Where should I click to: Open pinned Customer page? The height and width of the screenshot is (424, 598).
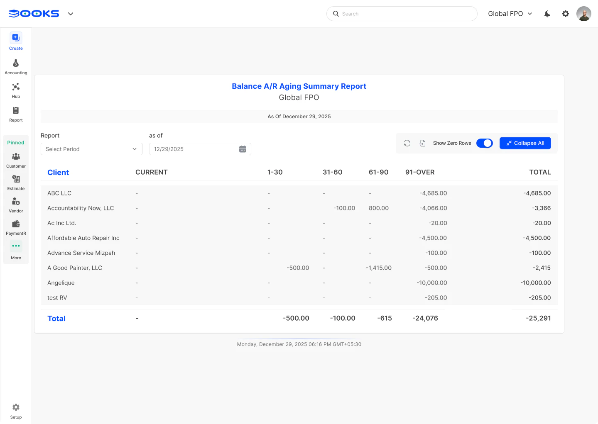(16, 160)
